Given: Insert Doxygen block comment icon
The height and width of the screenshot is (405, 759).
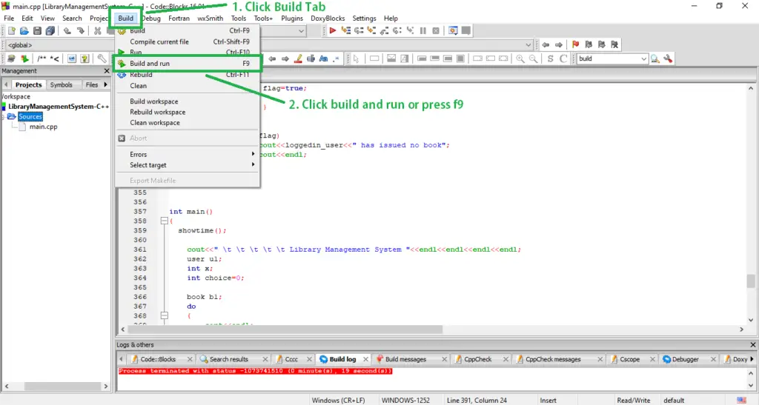Looking at the screenshot, I should [x=42, y=58].
